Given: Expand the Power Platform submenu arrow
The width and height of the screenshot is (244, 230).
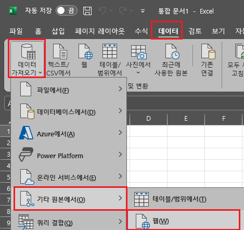Looking at the screenshot, I should (x=120, y=155).
